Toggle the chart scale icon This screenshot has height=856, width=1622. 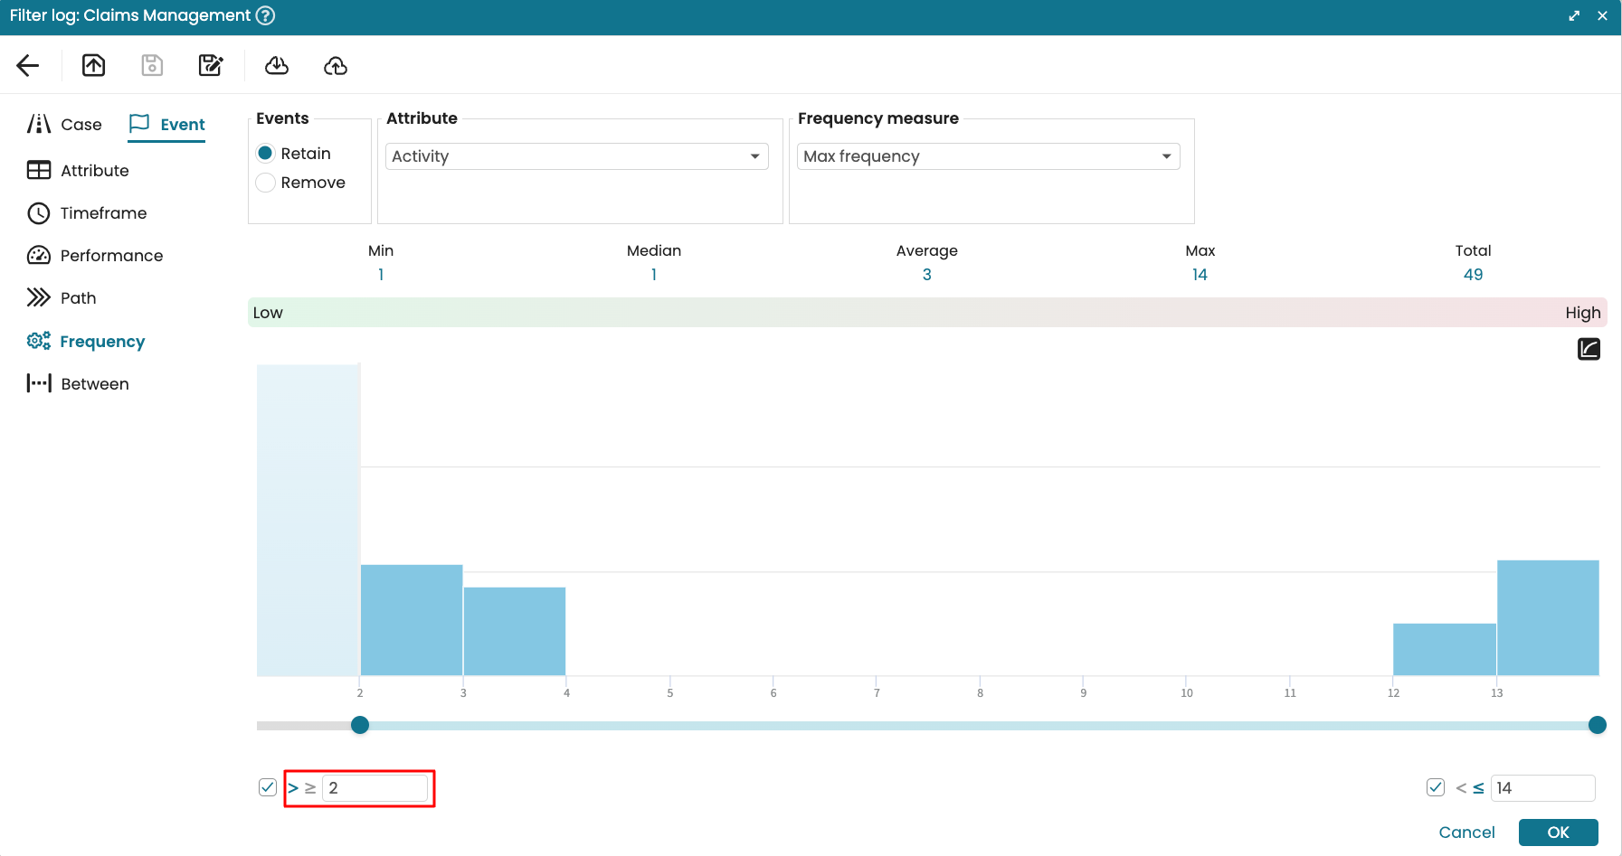(x=1589, y=349)
